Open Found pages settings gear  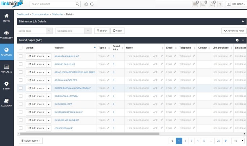click(237, 40)
